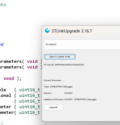Click the first 'uint16_t' in code editor

[30, 90]
